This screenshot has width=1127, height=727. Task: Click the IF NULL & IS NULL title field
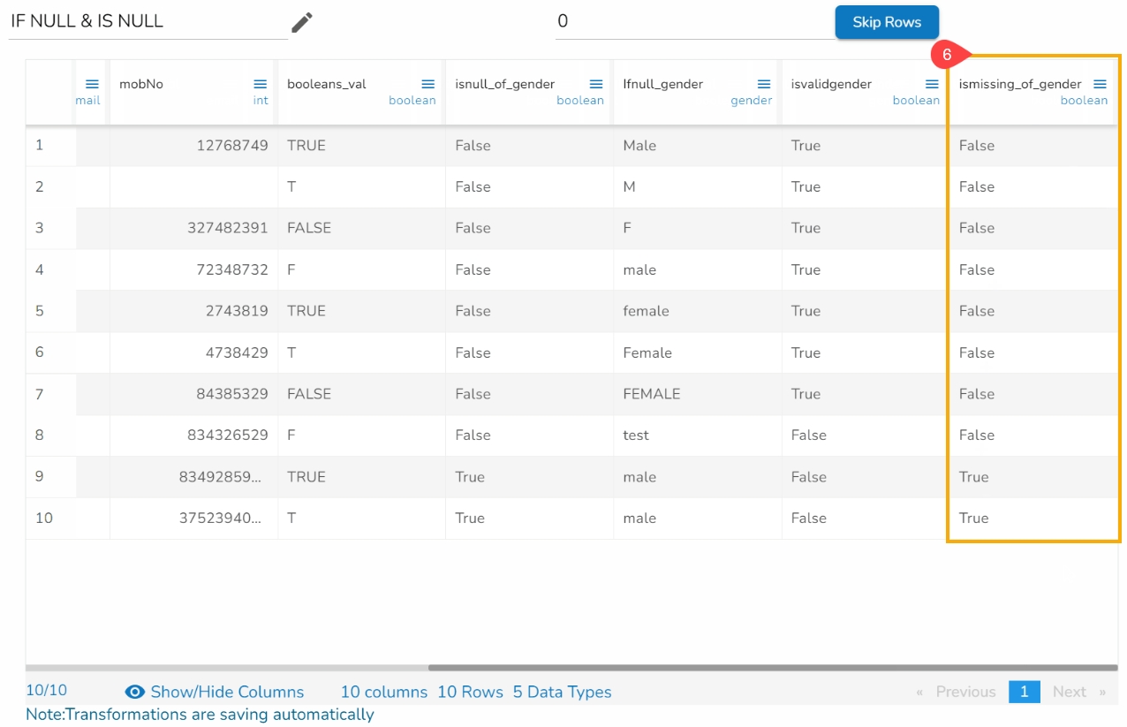point(147,22)
